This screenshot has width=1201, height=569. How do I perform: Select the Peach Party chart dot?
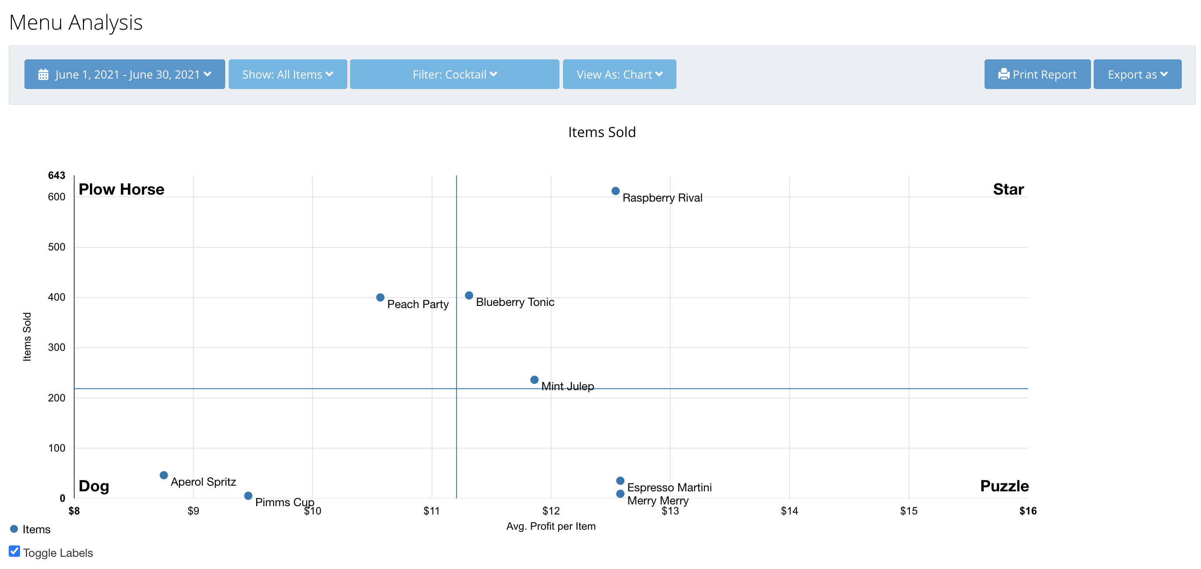pyautogui.click(x=380, y=297)
